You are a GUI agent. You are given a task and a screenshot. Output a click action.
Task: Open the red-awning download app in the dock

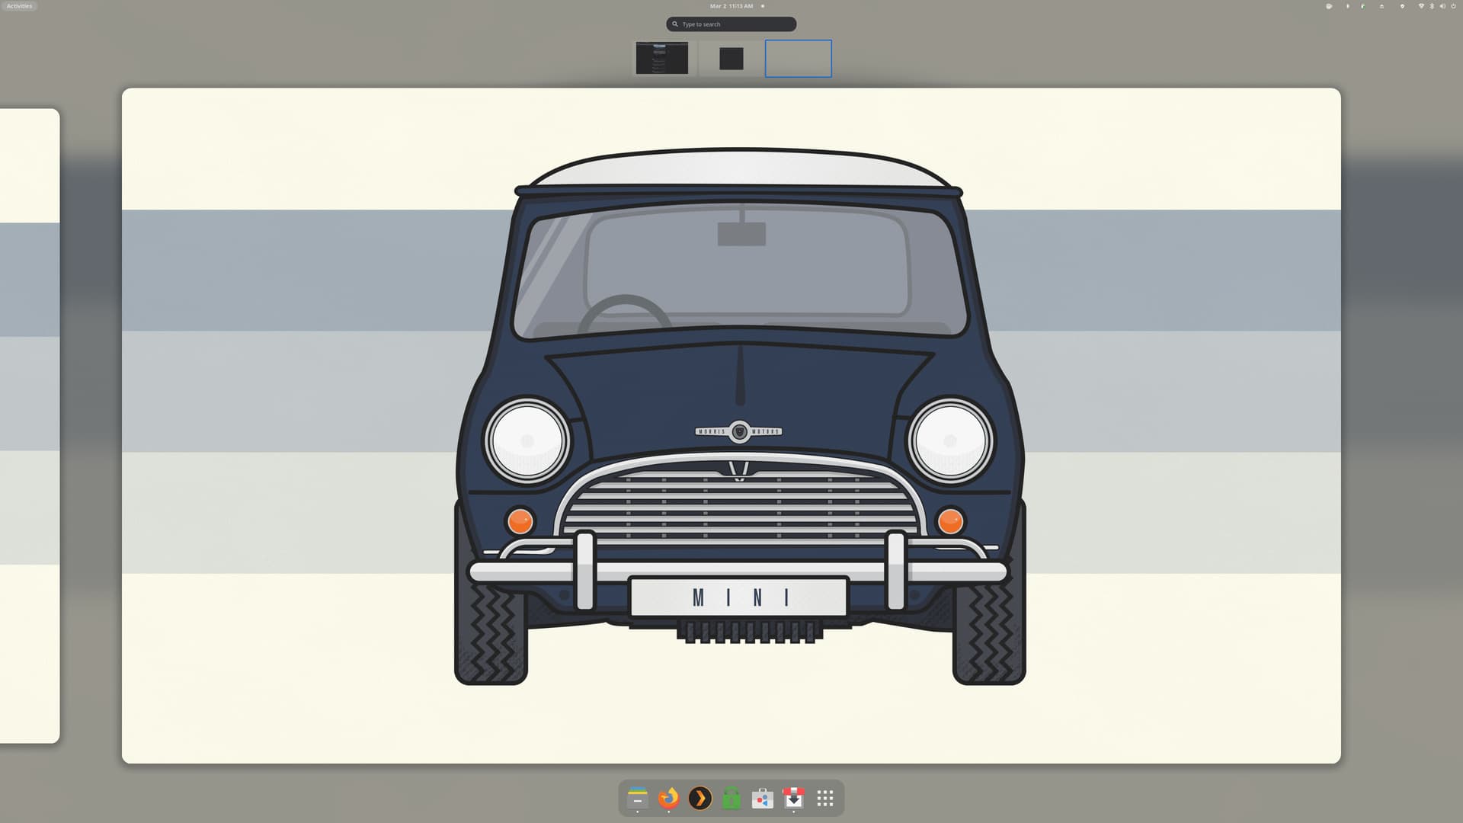(x=794, y=798)
